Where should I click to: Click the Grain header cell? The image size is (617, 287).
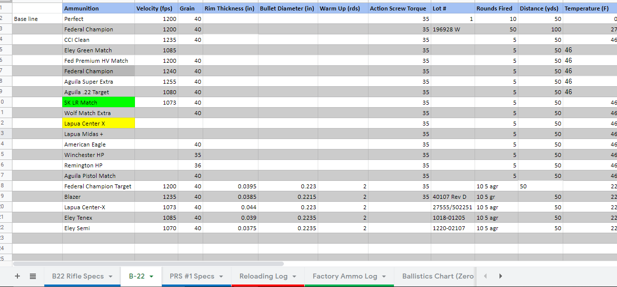click(190, 8)
